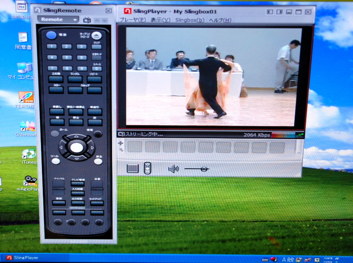Screen dimensions: 353x263
Task: Mute audio with the speaker icon
Action: 173,169
